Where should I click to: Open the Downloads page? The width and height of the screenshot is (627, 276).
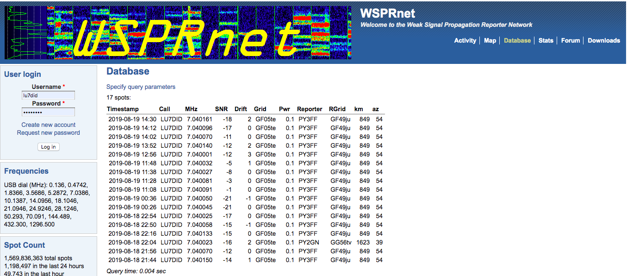pyautogui.click(x=604, y=40)
